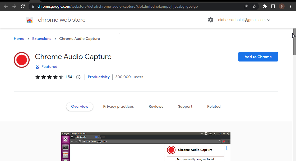Go forward to the next page

14,6
